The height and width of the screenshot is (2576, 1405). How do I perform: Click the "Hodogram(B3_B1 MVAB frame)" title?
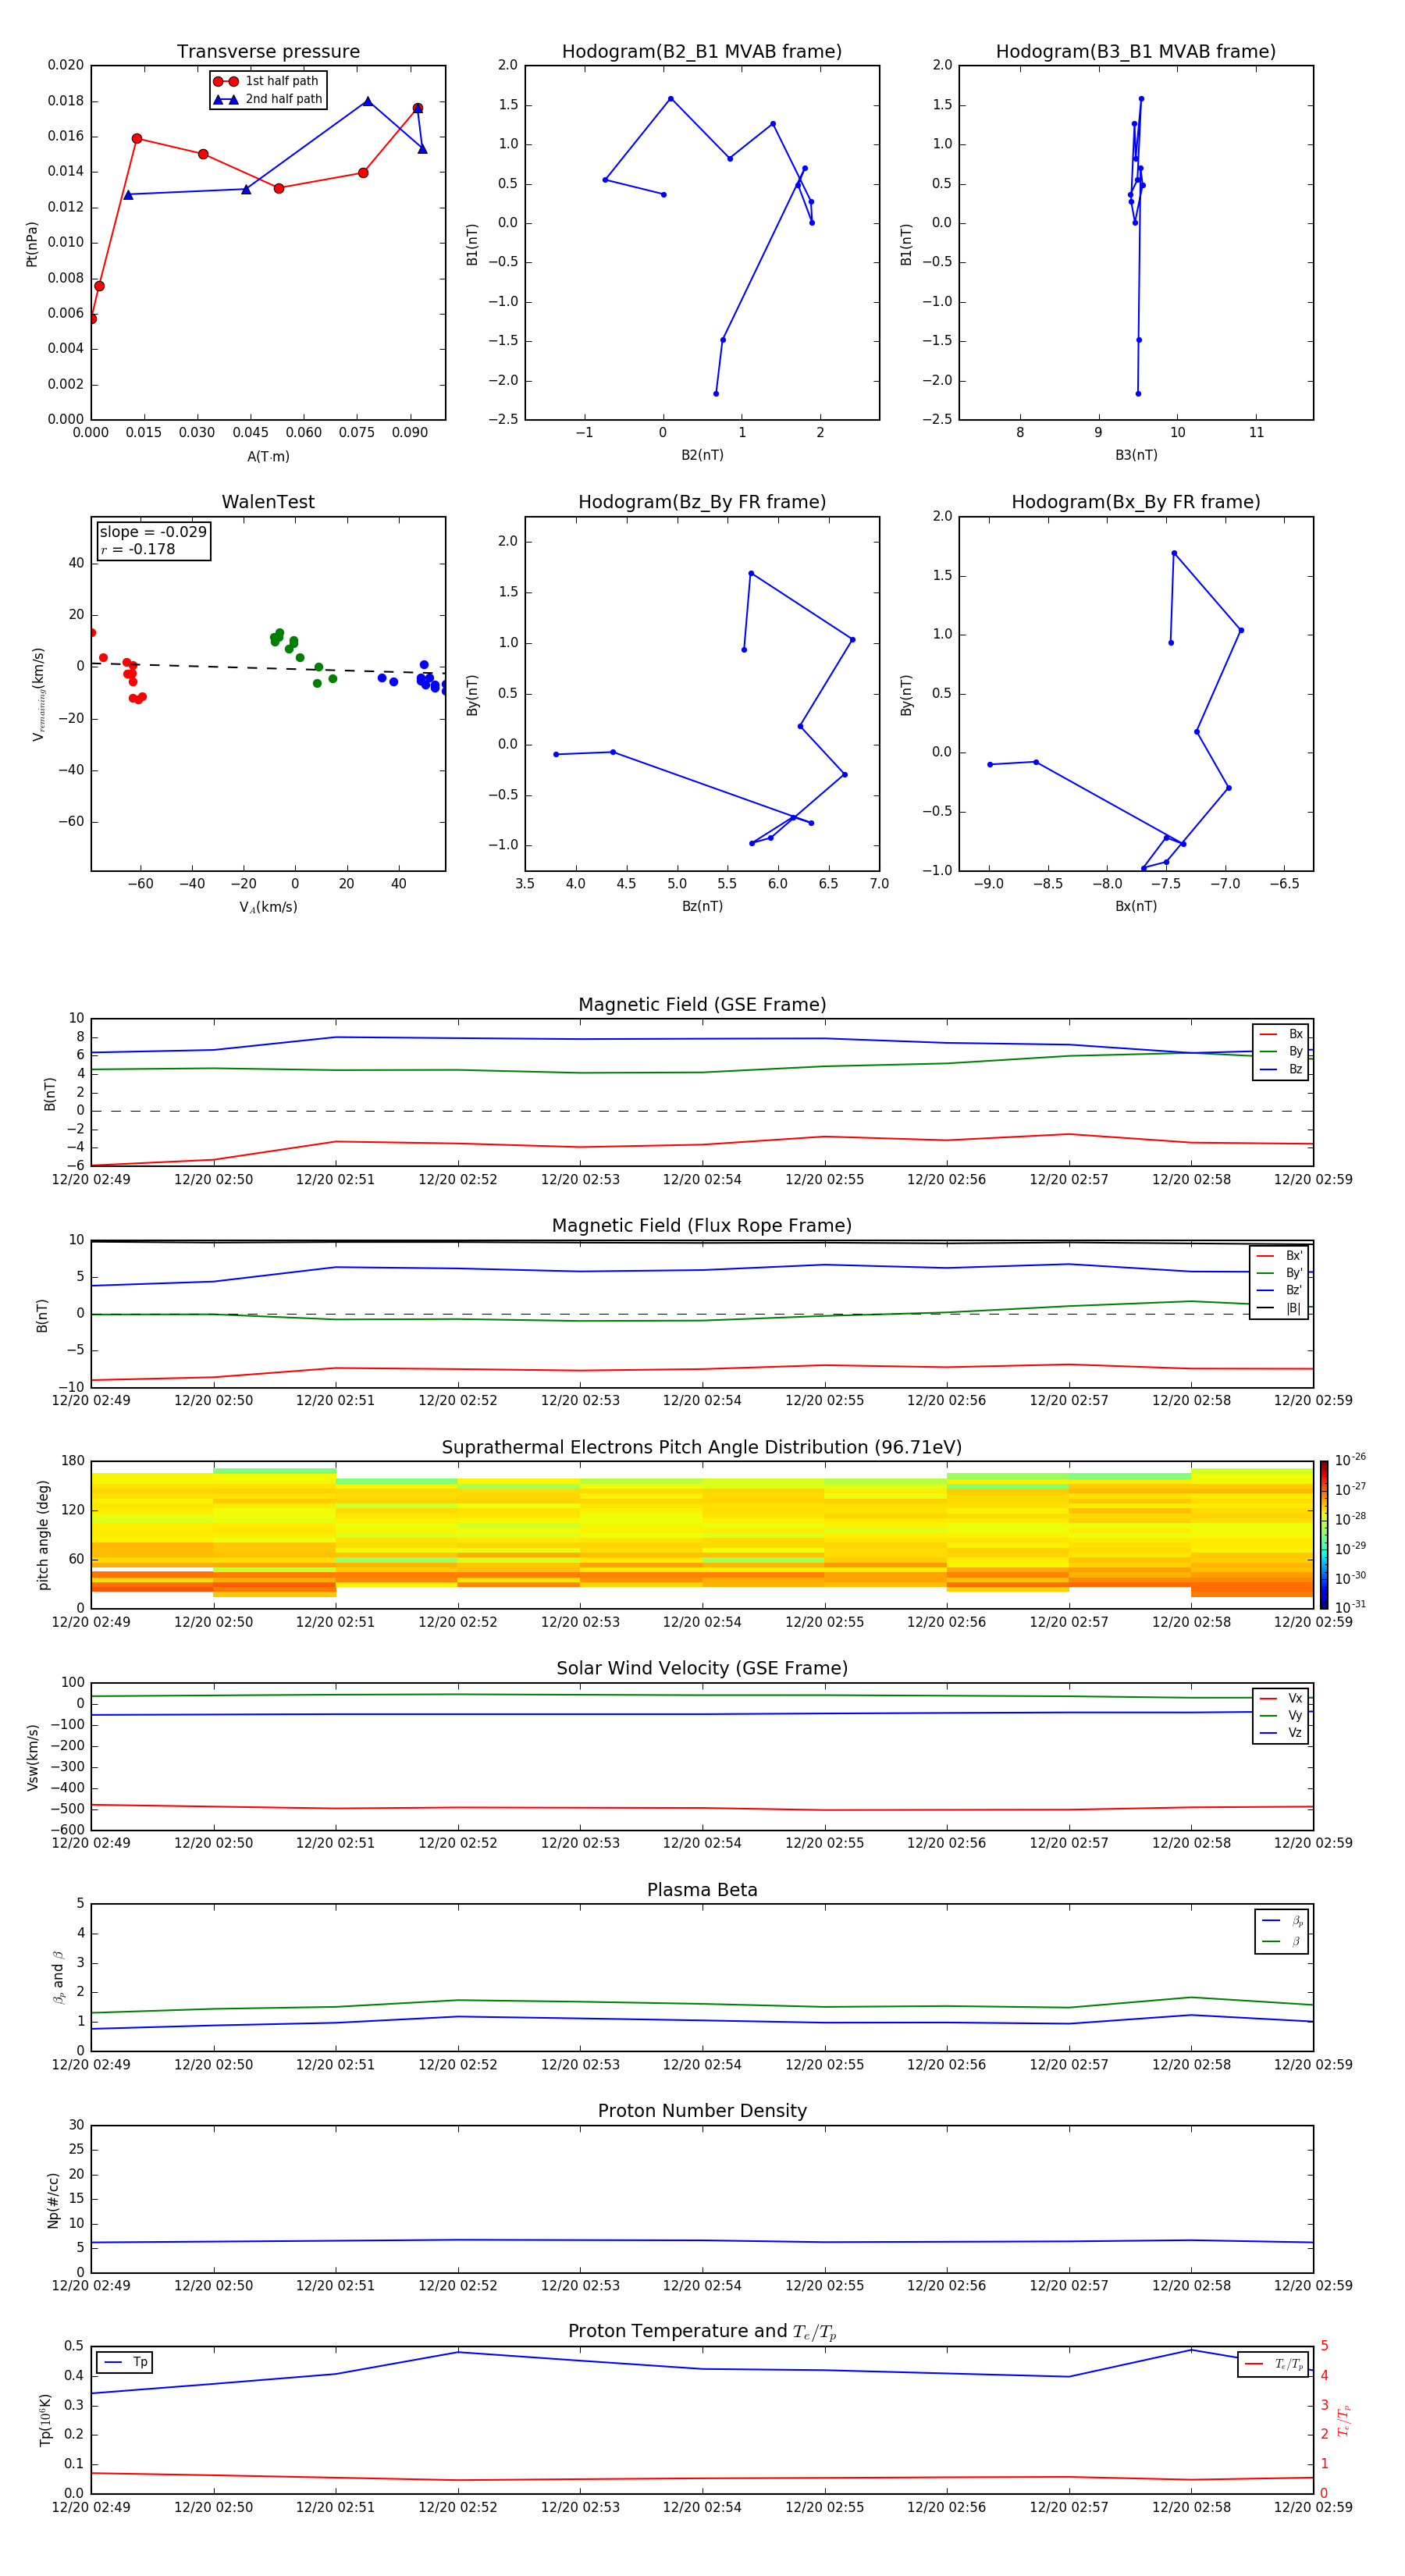click(1136, 52)
